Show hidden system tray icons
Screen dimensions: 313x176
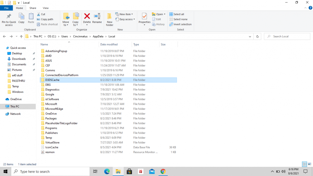[272, 171]
